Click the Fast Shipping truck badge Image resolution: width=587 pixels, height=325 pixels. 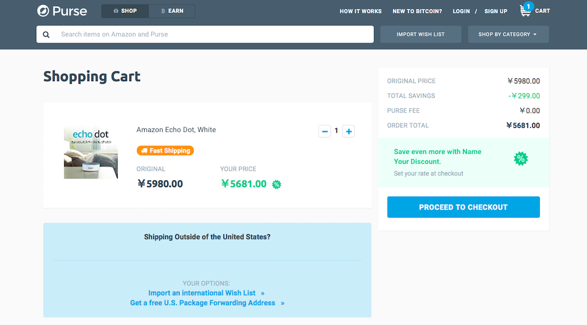point(165,151)
